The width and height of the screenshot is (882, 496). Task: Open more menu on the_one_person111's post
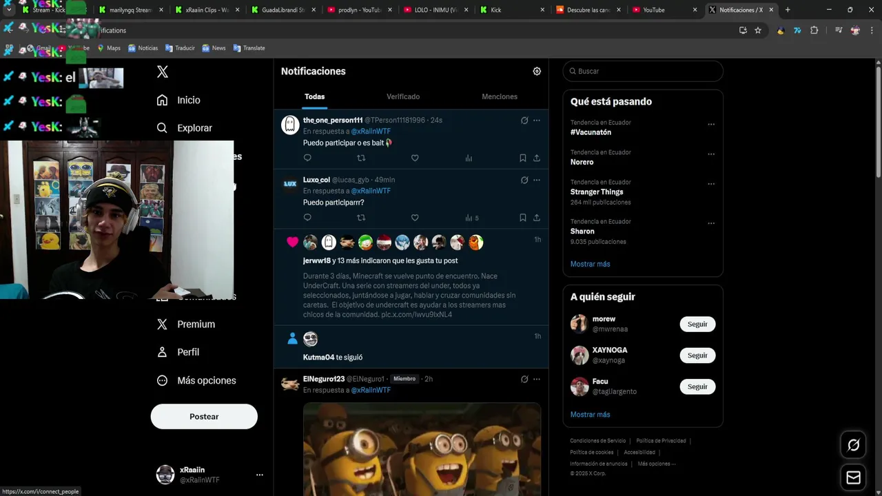[537, 120]
